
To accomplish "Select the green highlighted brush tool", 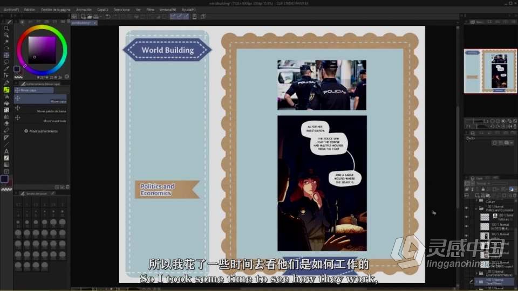I will pos(6,89).
